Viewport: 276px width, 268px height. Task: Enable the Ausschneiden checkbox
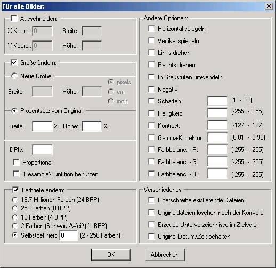(14, 18)
